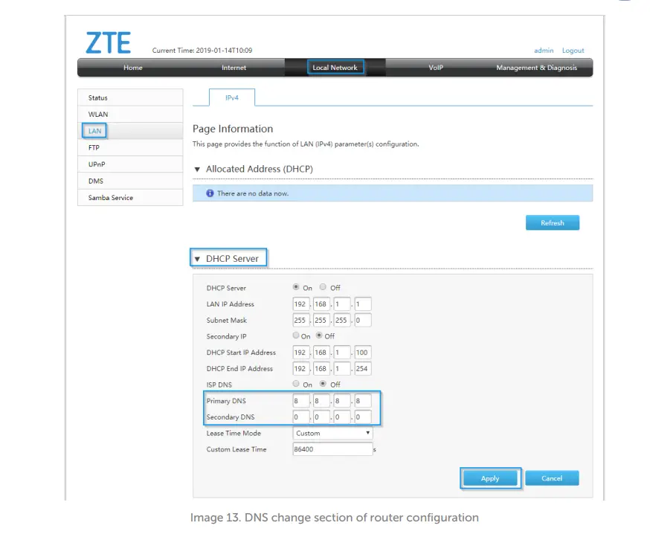
Task: Collapse the Allocated Address (DHCP) section
Action: coord(197,169)
